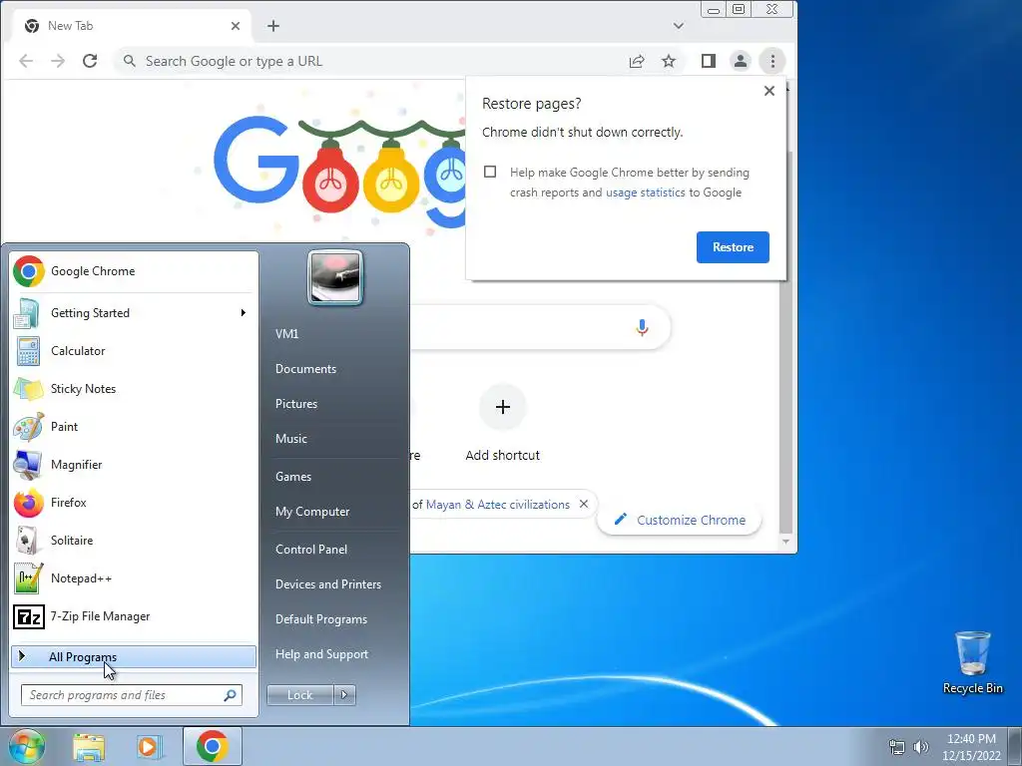Launch Firefox from the Start menu
This screenshot has width=1022, height=766.
(x=134, y=503)
